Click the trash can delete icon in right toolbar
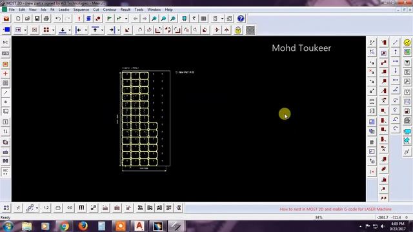The height and width of the screenshot is (232, 413). 372,142
